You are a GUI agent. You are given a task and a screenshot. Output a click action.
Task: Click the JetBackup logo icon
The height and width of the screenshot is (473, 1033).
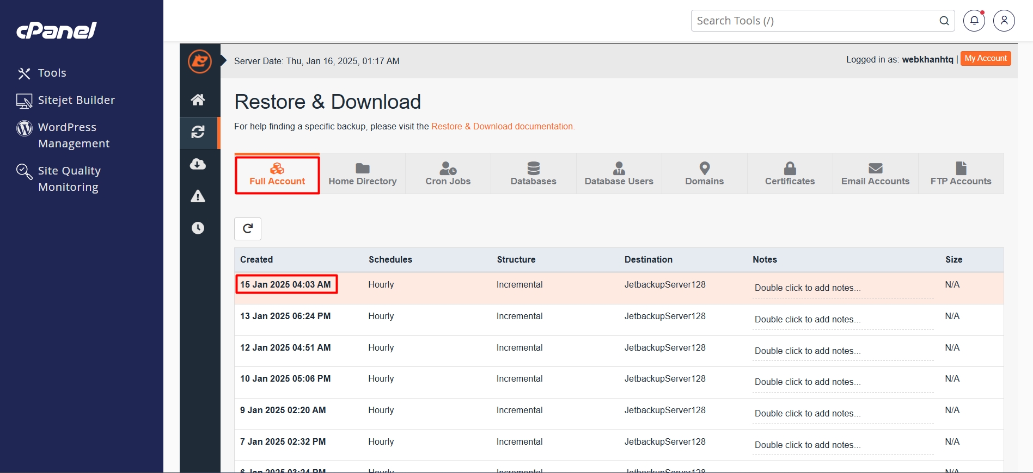200,61
